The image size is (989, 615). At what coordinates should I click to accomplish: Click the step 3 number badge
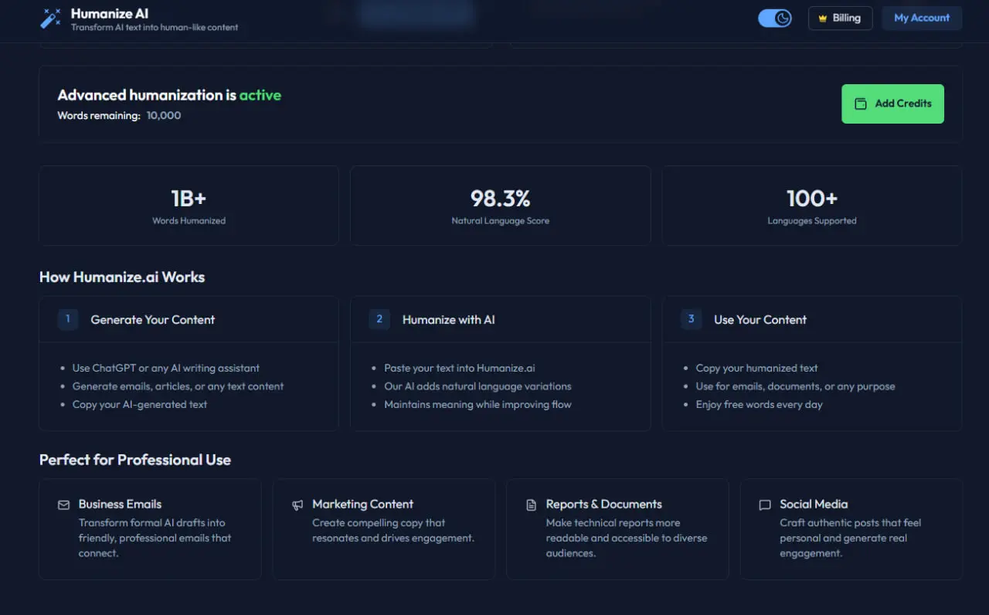pos(691,319)
